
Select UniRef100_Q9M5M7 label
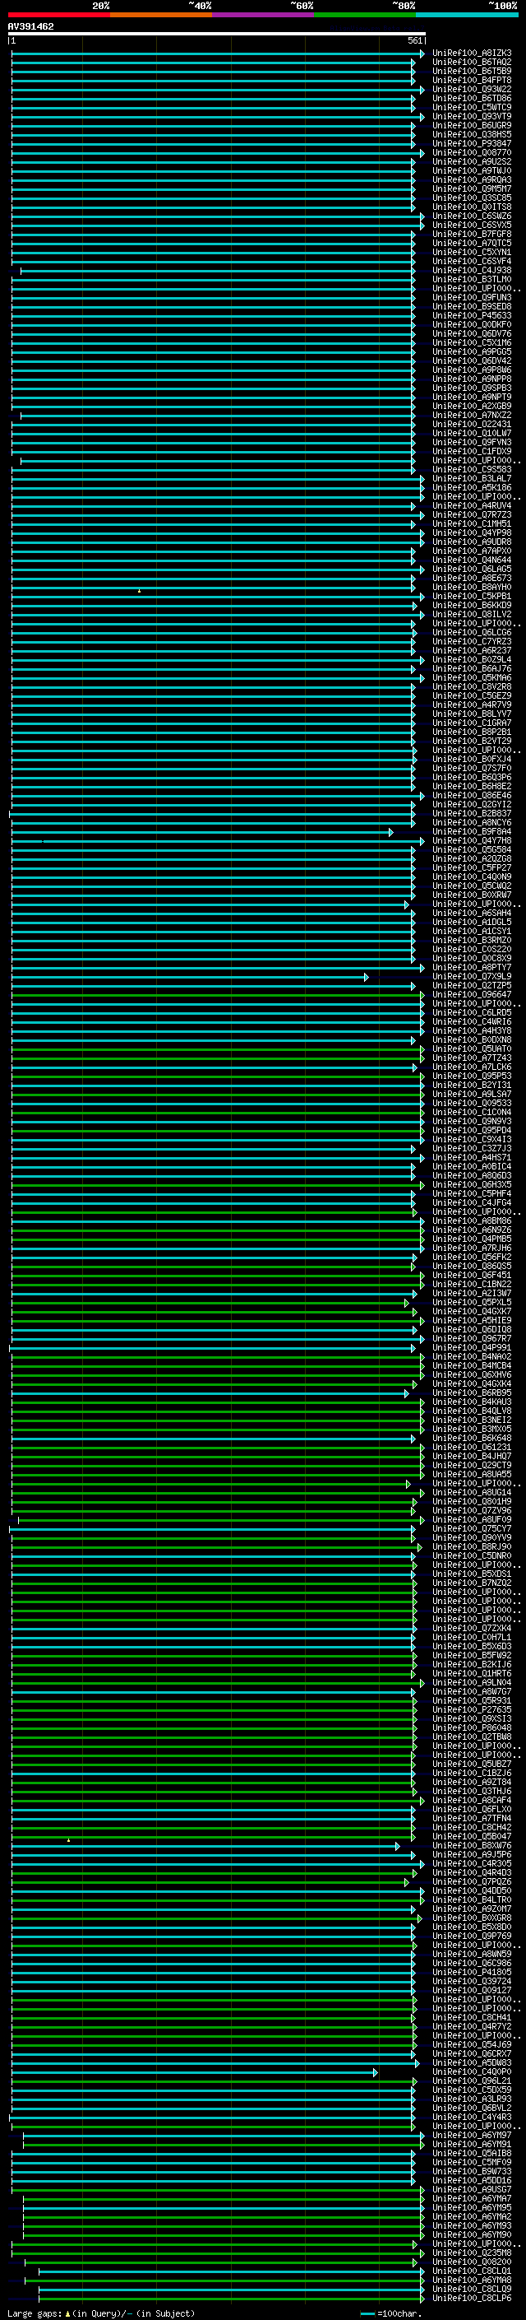(x=472, y=189)
